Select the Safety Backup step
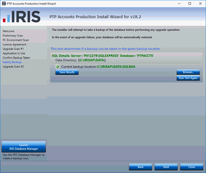 click(x=12, y=62)
